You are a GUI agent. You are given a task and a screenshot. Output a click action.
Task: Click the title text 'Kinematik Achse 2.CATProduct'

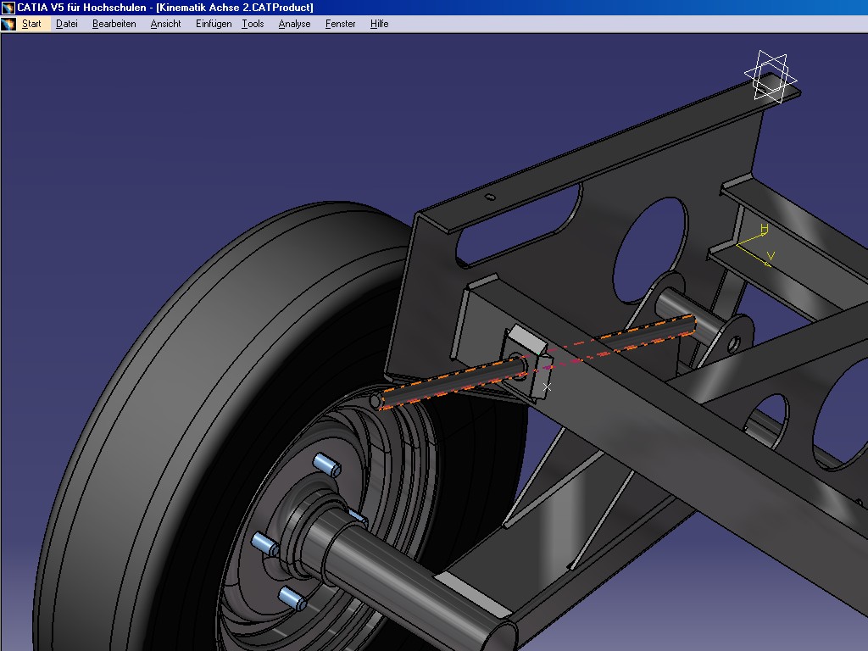(x=235, y=8)
